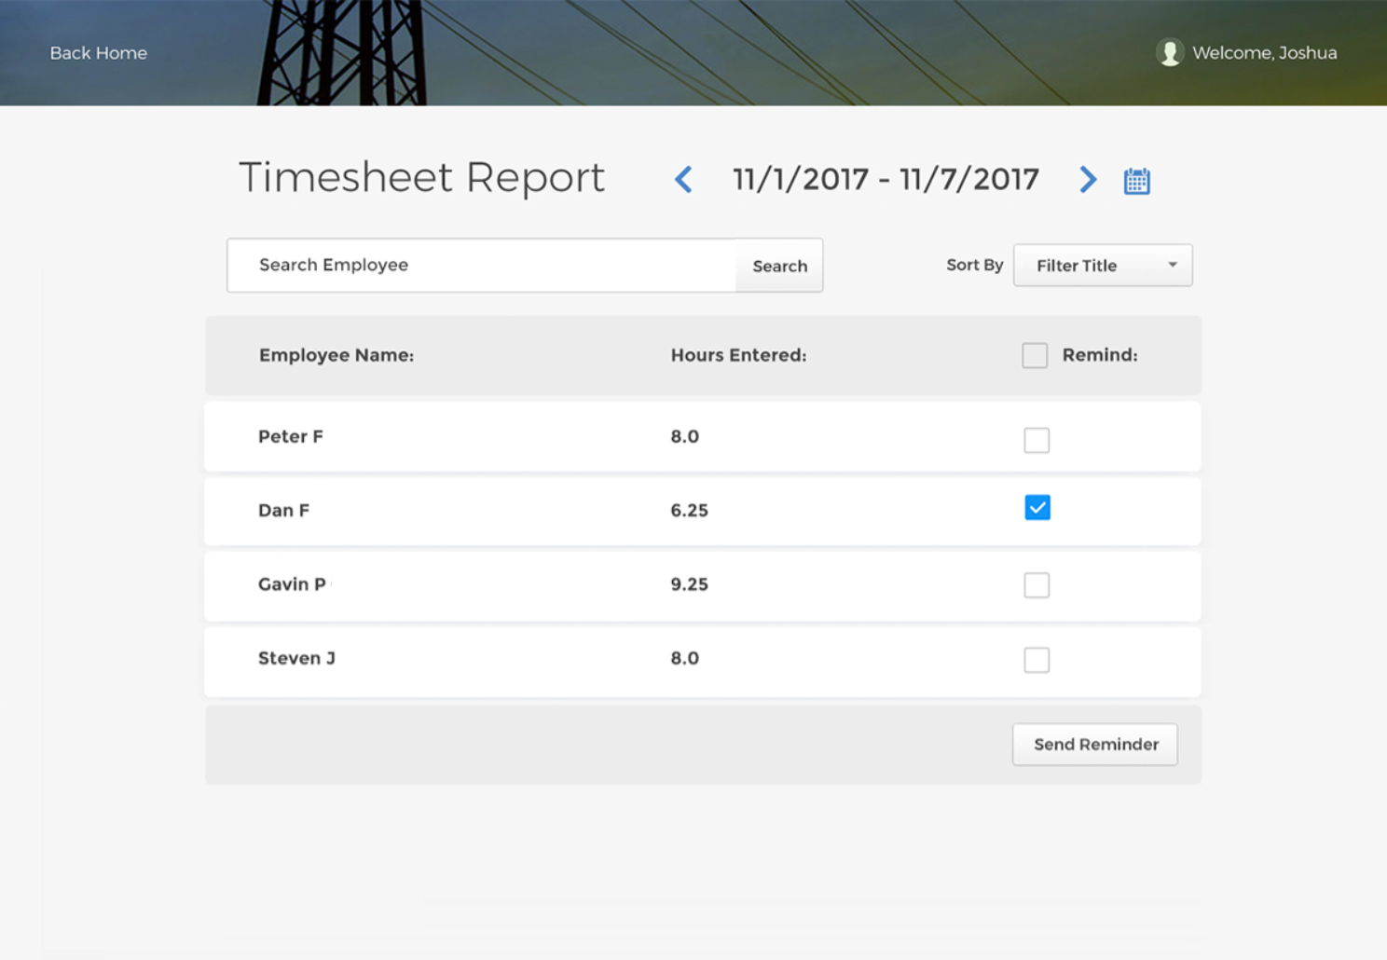Click the 9.25 hours value
The width and height of the screenshot is (1387, 960).
[x=689, y=584]
